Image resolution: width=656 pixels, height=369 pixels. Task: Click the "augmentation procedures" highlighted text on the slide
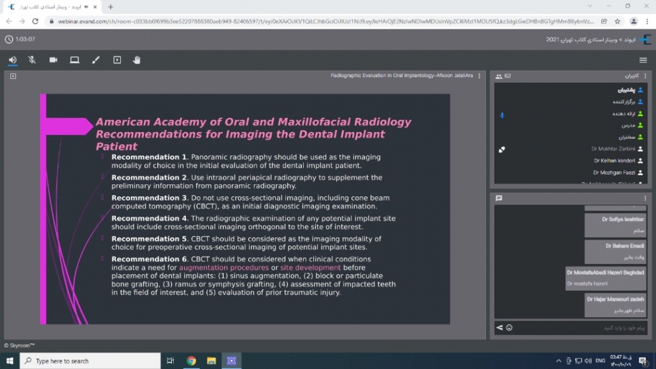coord(224,268)
